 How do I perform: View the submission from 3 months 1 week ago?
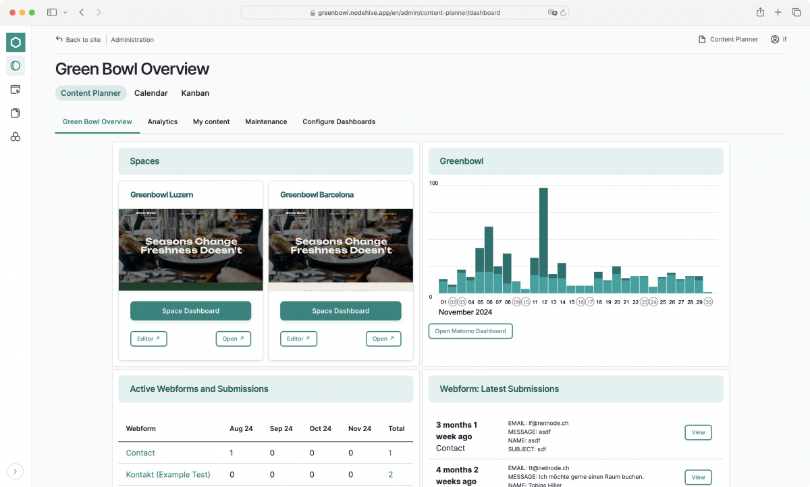point(698,432)
